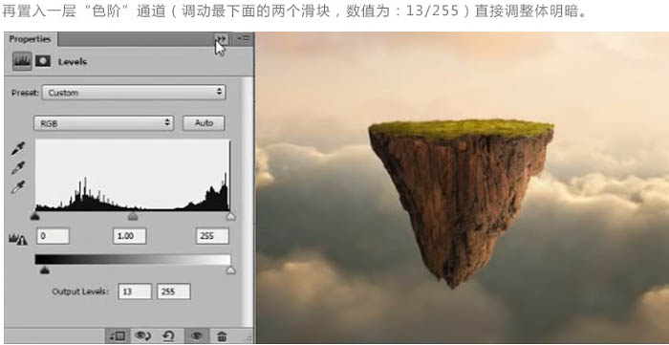Select the Levels histogram adjustment icon
Screen dimensions: 669x345
click(x=22, y=61)
